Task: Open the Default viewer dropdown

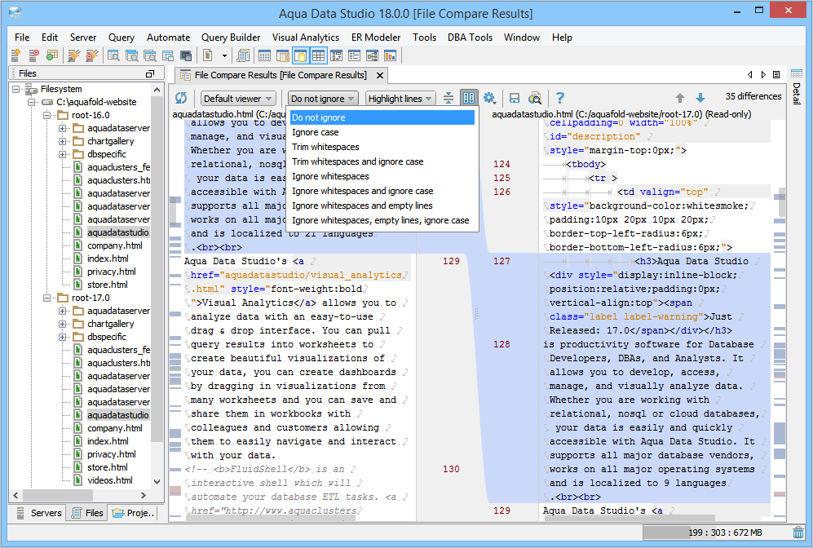Action: click(238, 99)
